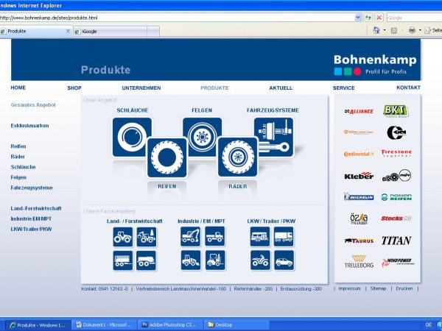The height and width of the screenshot is (331, 442).
Task: Select the forklift icon
Action: coord(215,260)
